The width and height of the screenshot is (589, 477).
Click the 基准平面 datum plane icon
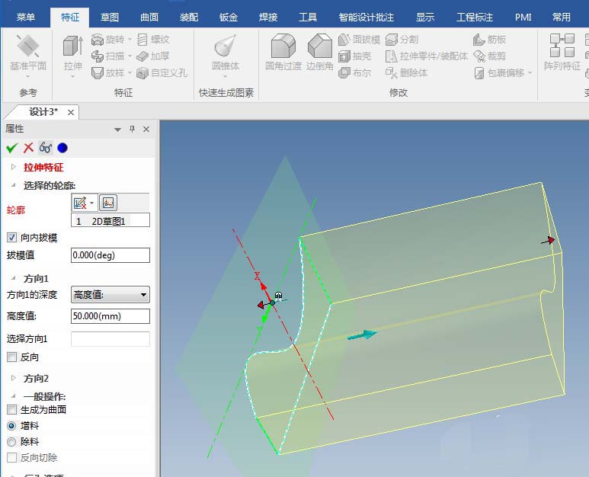pyautogui.click(x=27, y=46)
